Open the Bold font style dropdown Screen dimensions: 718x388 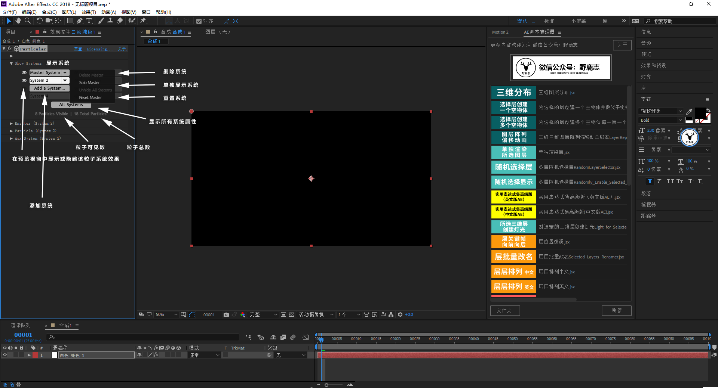point(661,120)
